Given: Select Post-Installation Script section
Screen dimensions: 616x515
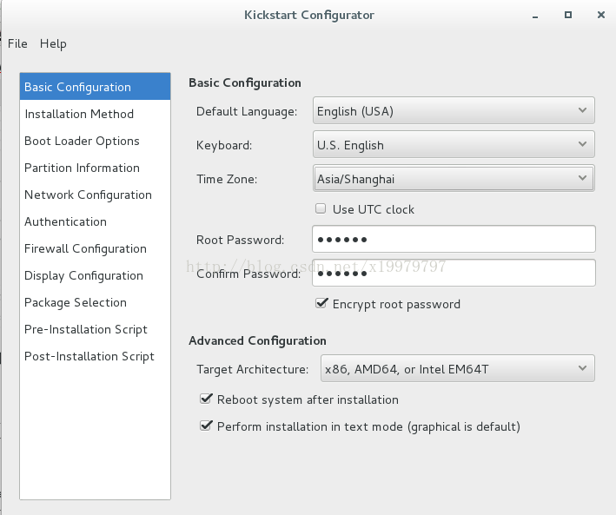Looking at the screenshot, I should tap(95, 356).
